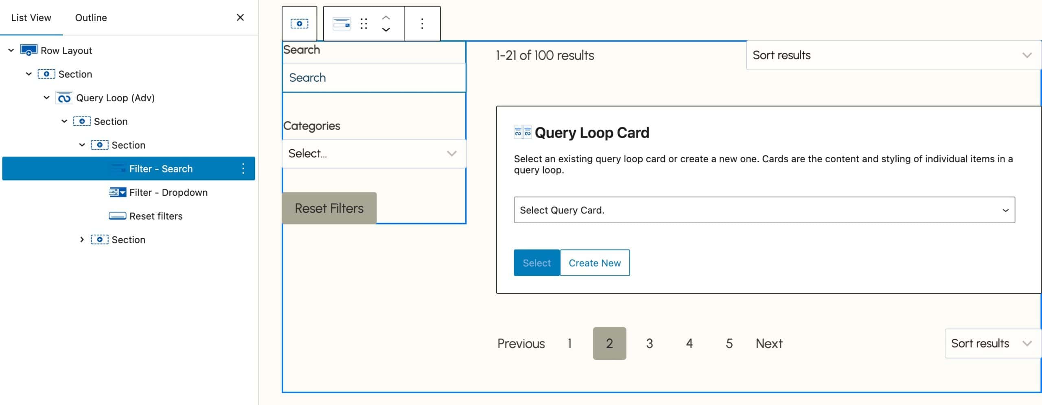Collapse the Row Layout tree item
Image resolution: width=1042 pixels, height=405 pixels.
11,50
